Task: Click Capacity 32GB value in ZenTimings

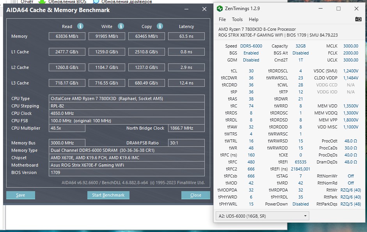Action: point(301,46)
